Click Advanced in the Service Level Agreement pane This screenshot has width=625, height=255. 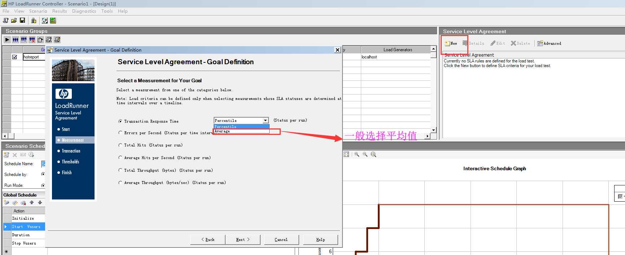549,43
